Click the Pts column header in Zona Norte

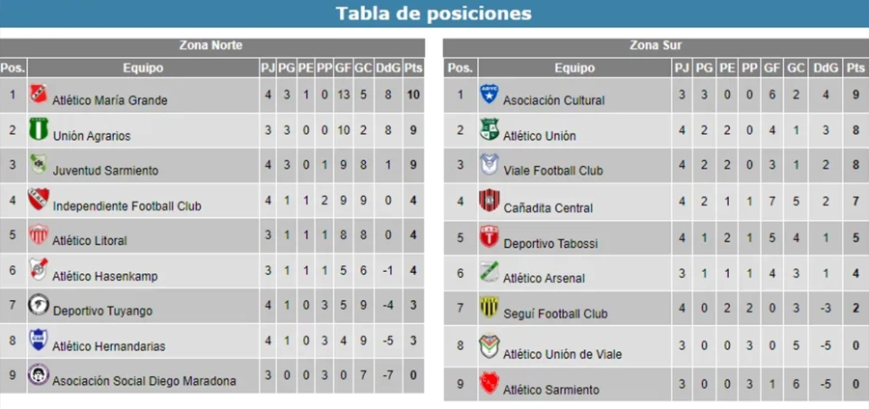412,68
